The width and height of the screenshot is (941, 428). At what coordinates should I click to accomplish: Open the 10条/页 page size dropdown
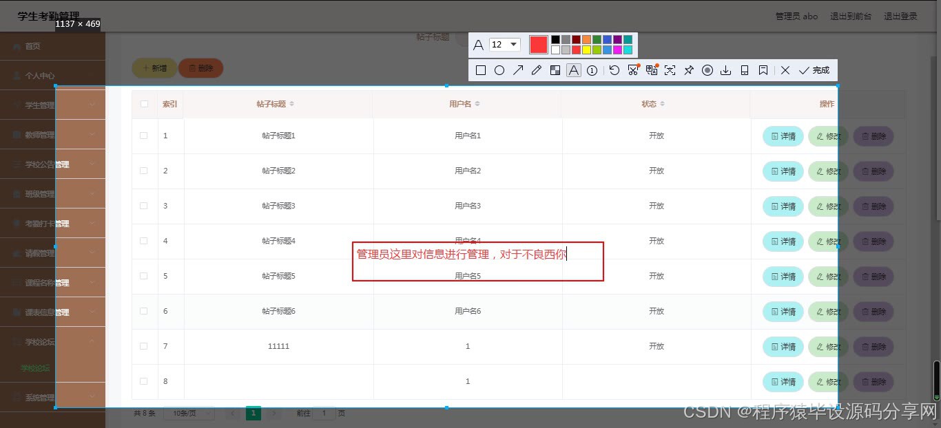pyautogui.click(x=189, y=414)
